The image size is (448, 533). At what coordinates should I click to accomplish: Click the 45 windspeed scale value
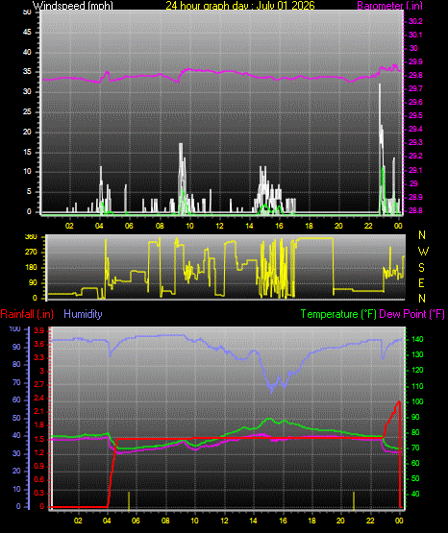(x=27, y=33)
